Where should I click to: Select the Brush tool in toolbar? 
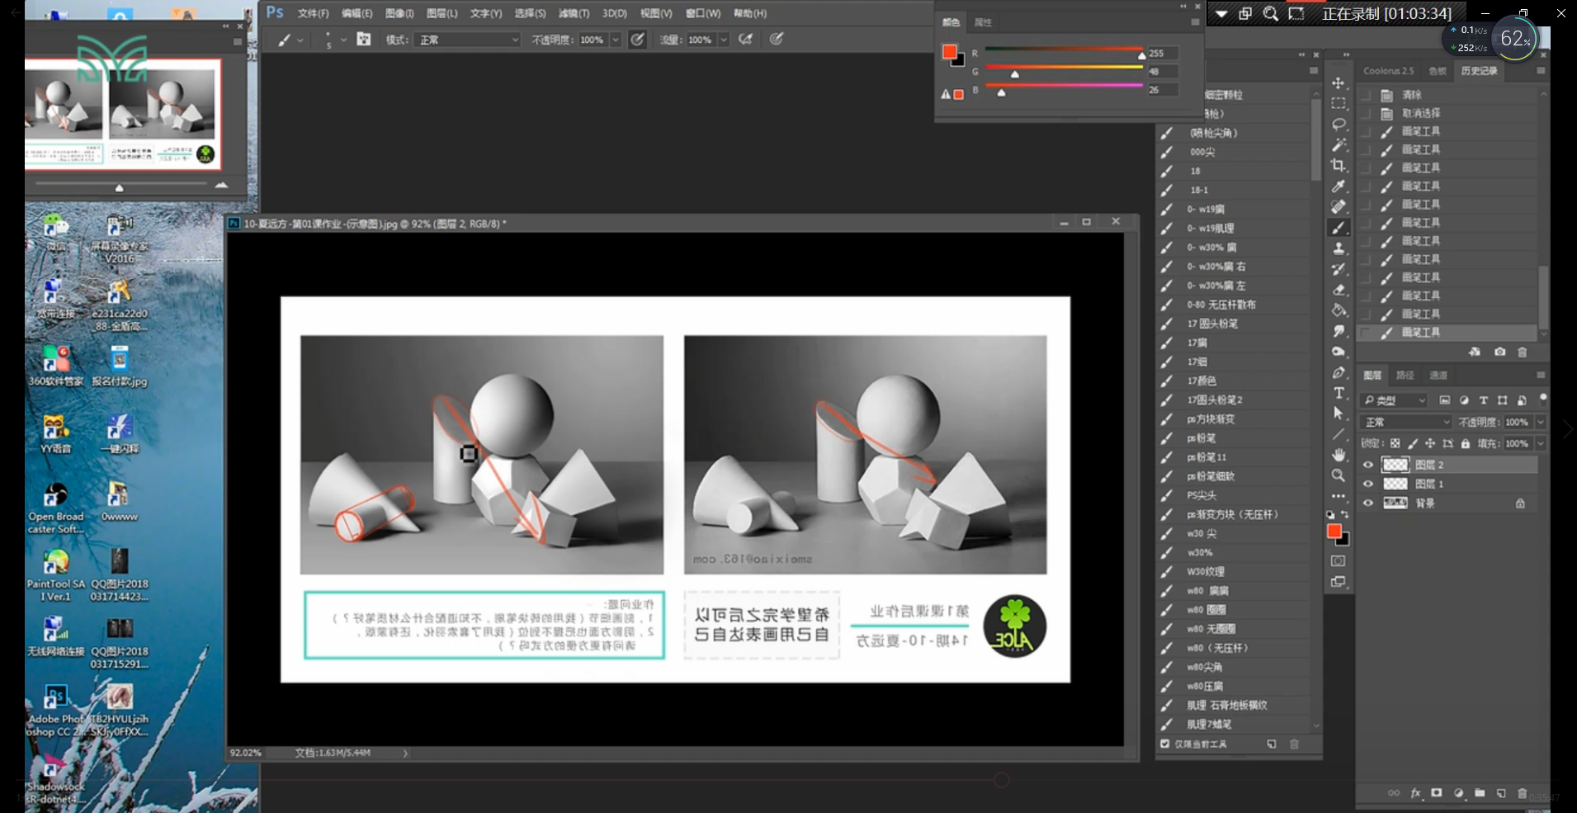(x=1339, y=228)
